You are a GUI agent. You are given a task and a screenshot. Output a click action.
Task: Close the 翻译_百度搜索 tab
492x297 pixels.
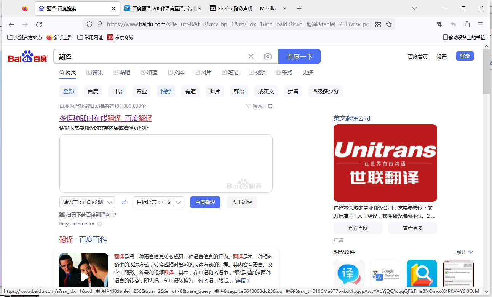[x=113, y=8]
